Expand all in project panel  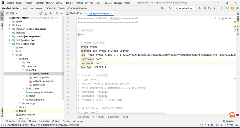45,13
